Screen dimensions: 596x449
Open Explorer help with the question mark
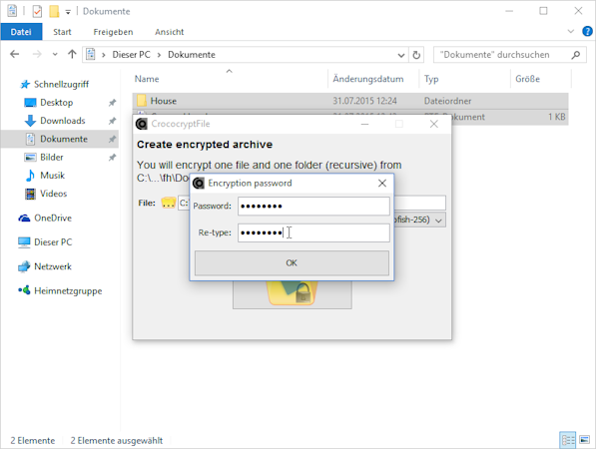(587, 32)
